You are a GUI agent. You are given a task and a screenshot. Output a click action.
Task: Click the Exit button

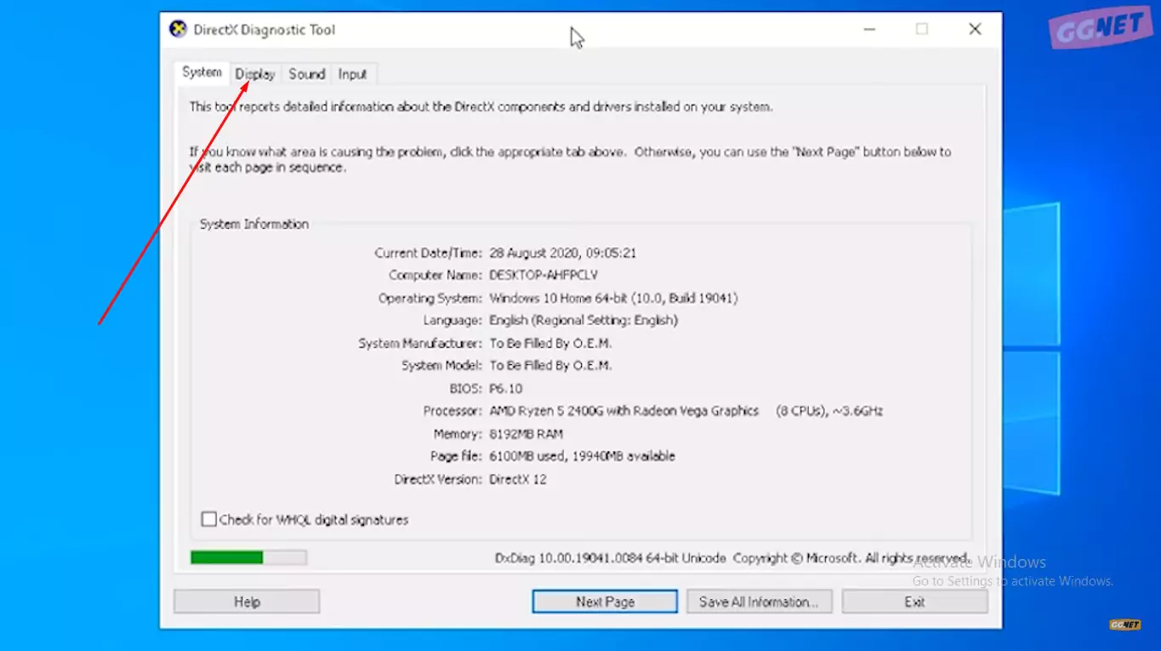[x=914, y=602]
